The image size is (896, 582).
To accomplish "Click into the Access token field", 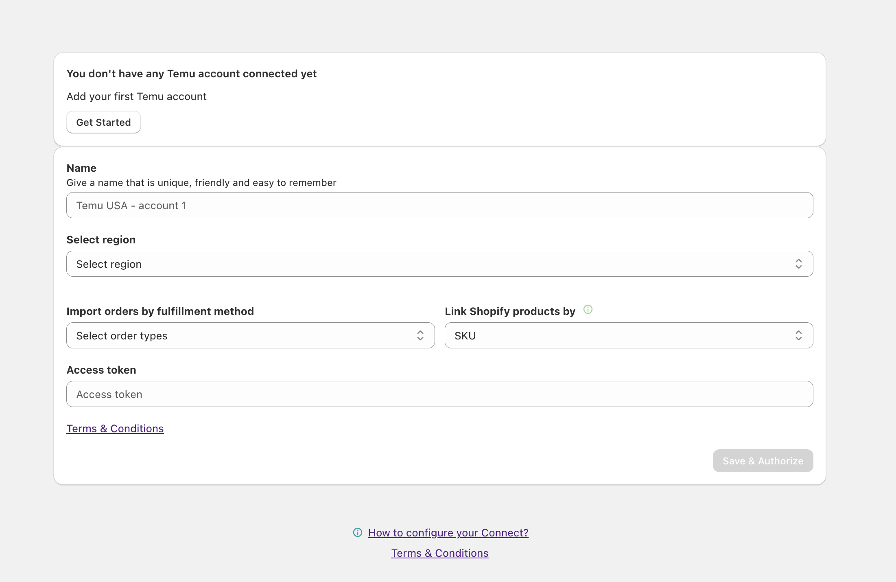I will (x=439, y=394).
